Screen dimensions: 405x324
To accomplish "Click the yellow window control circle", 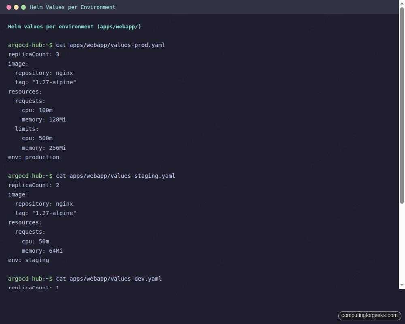I will [x=16, y=7].
